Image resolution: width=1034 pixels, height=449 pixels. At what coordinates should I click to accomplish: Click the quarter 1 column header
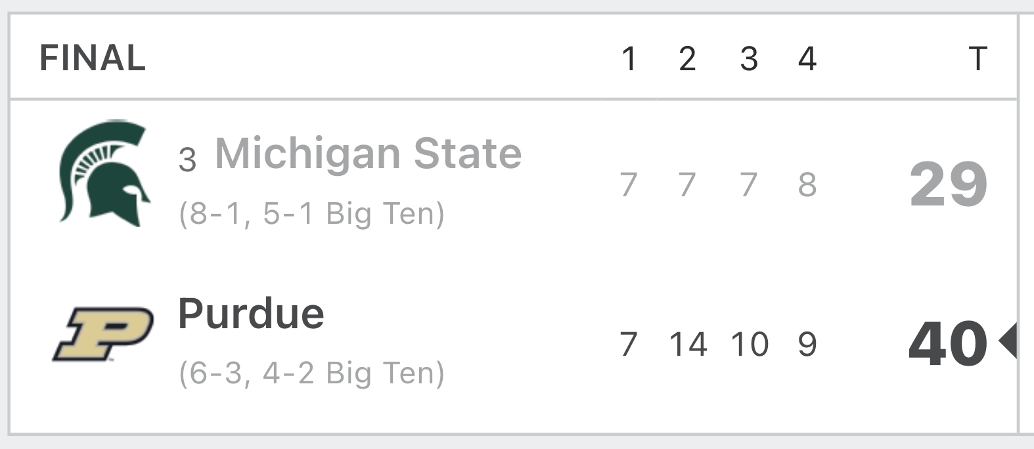[x=629, y=58]
